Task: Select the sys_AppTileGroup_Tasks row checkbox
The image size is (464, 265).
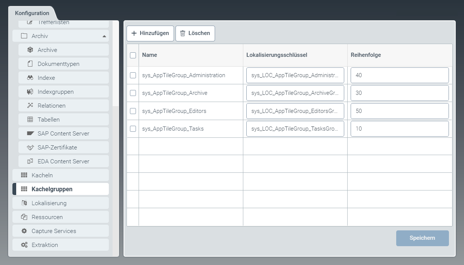Action: [x=133, y=129]
